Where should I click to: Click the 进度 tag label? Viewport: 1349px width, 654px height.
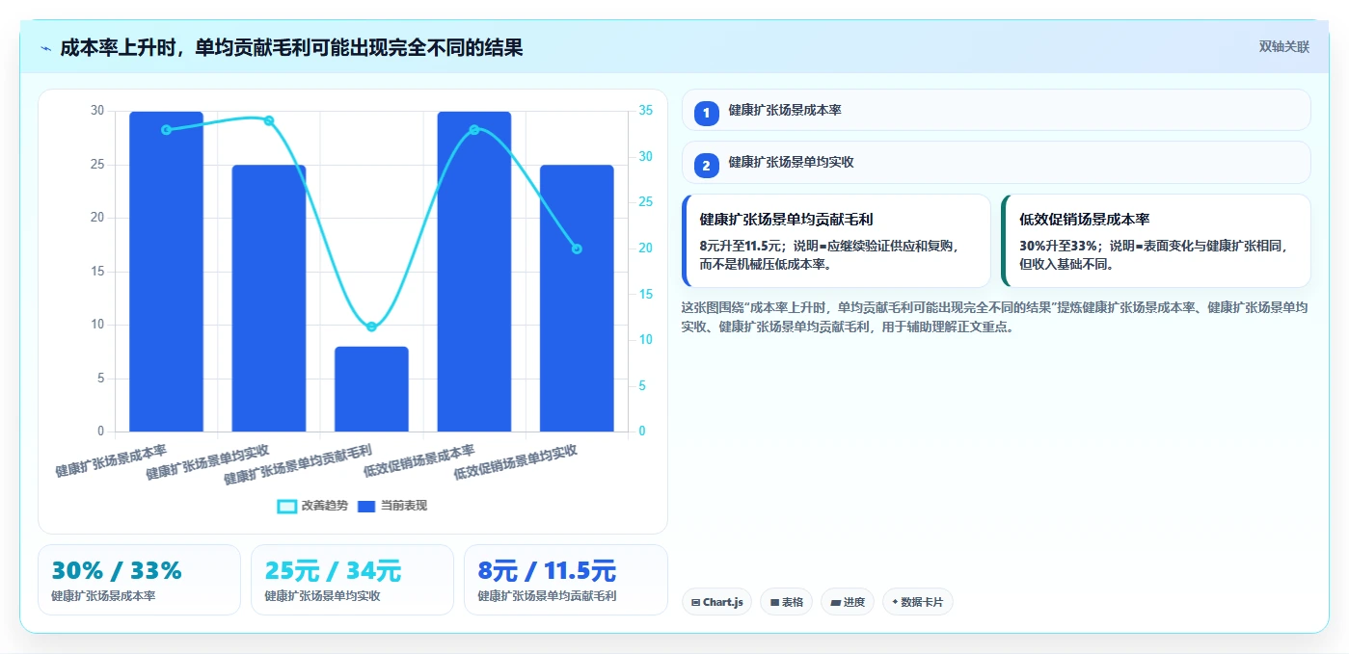click(853, 602)
